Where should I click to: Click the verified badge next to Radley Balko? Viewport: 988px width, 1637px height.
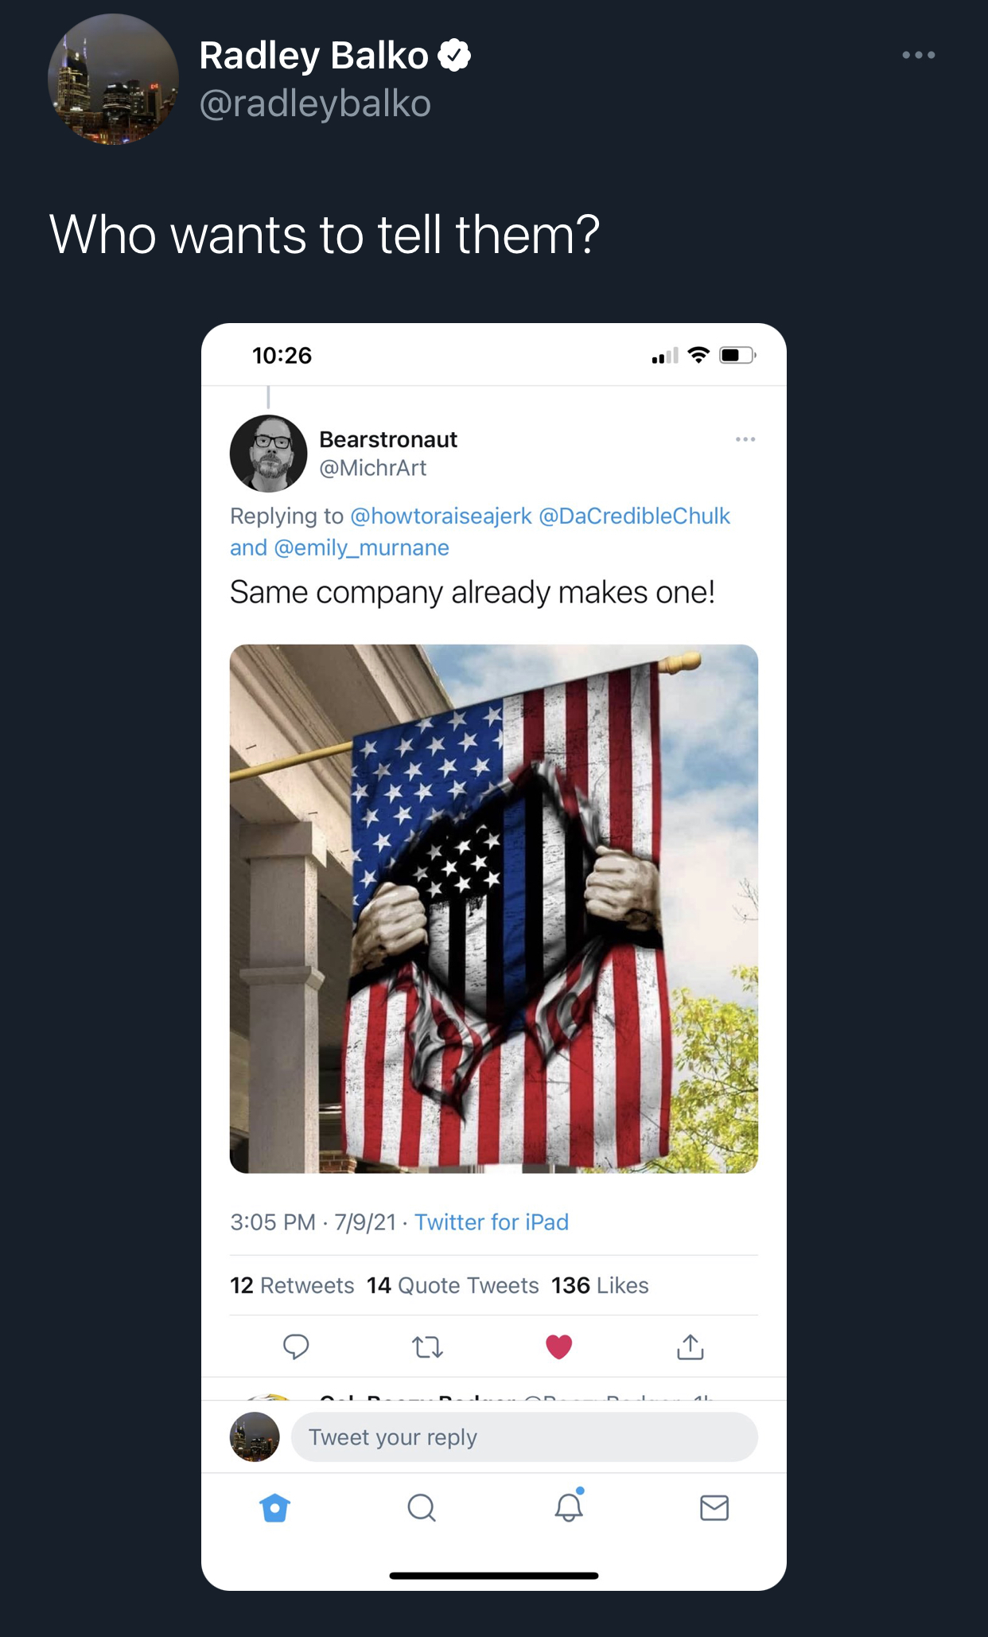(454, 55)
